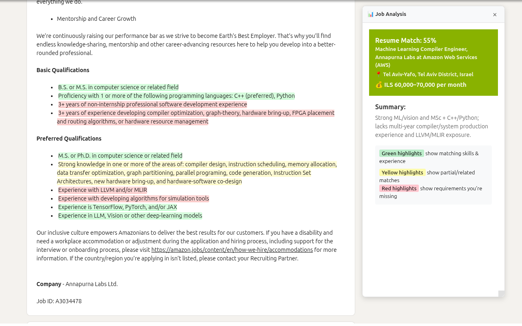Click the money bag salary icon
This screenshot has width=522, height=326.
click(x=379, y=85)
